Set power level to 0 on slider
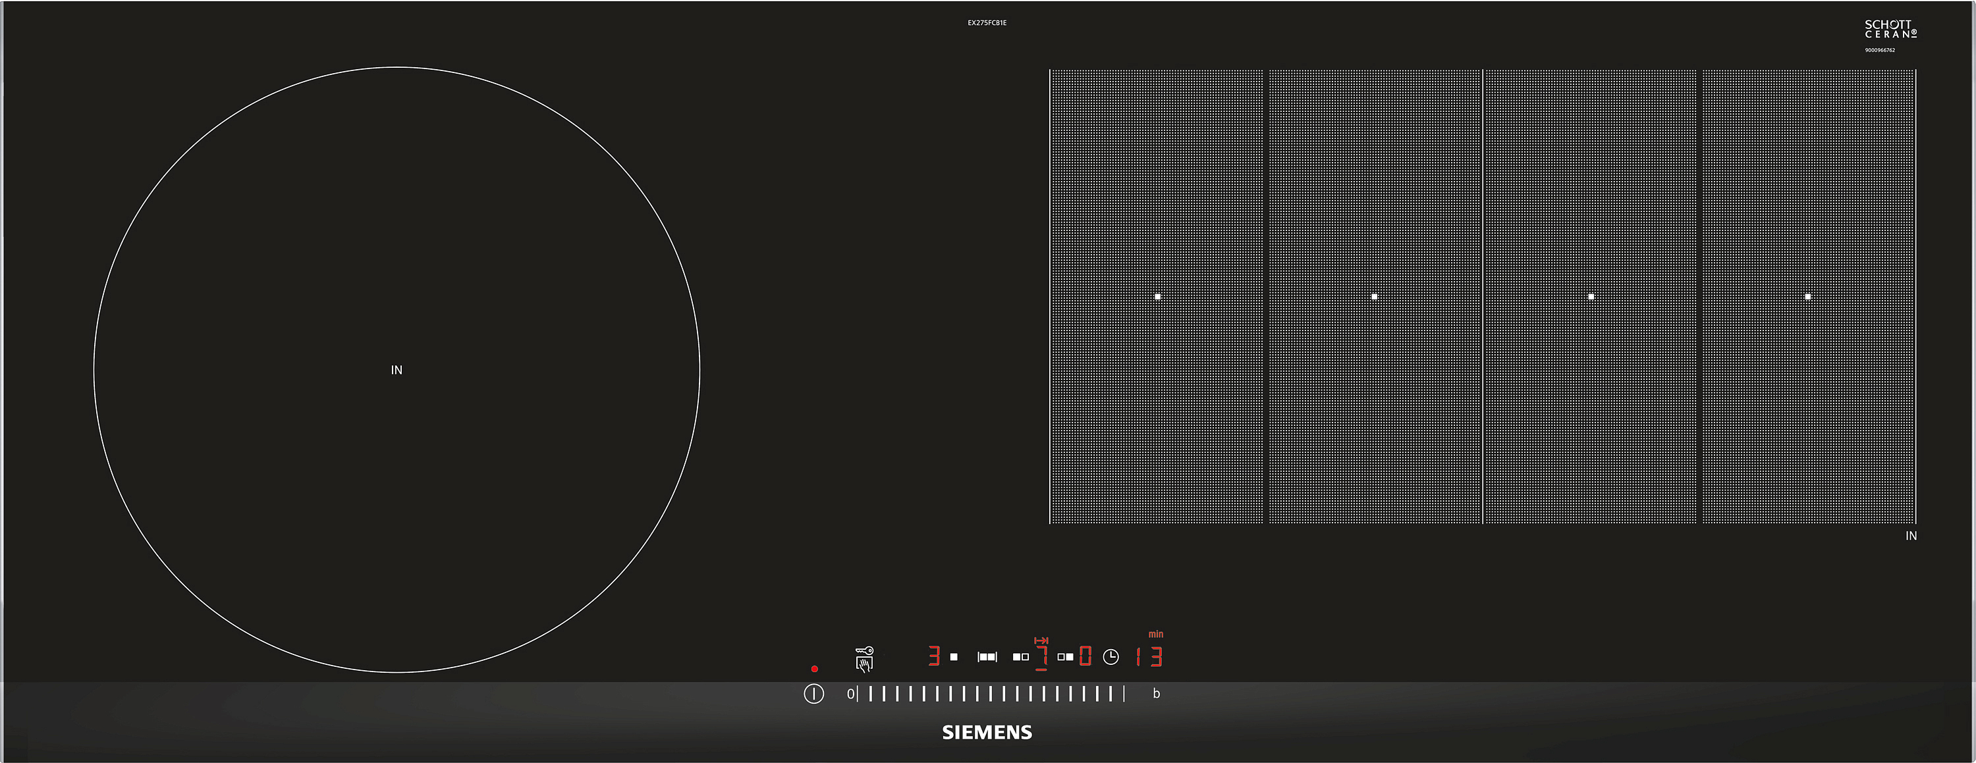Image resolution: width=1976 pixels, height=763 pixels. (x=850, y=694)
